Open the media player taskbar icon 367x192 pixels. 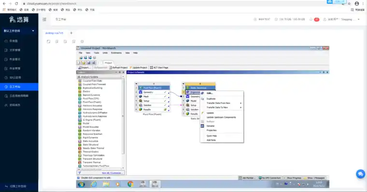(x=118, y=184)
